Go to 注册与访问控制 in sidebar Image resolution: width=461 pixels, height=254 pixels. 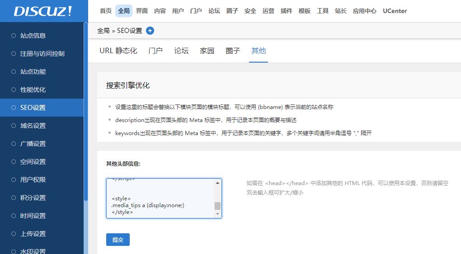(x=42, y=54)
